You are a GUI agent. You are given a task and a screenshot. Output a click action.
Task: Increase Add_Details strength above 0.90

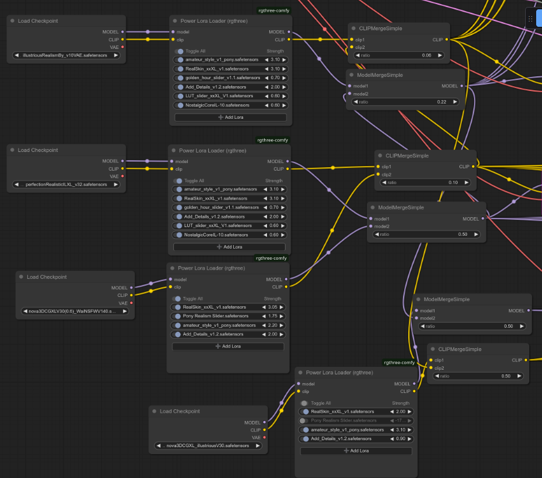(409, 438)
